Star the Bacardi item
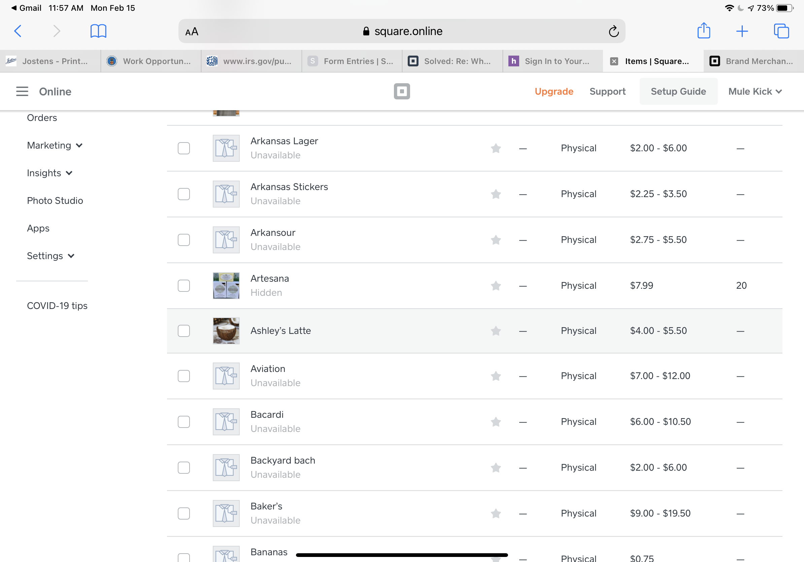Viewport: 804px width, 562px height. point(496,422)
